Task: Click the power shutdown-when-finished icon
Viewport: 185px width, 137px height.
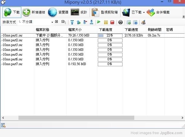Action: (x=120, y=22)
